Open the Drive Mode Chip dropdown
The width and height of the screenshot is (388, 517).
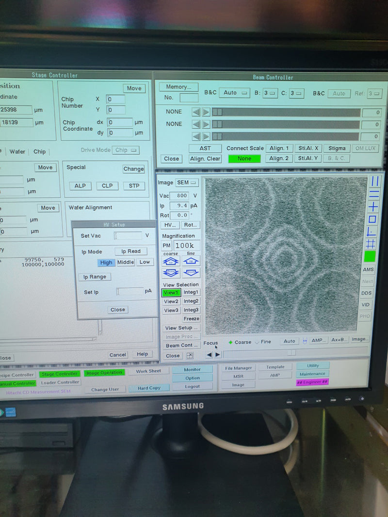tap(125, 150)
